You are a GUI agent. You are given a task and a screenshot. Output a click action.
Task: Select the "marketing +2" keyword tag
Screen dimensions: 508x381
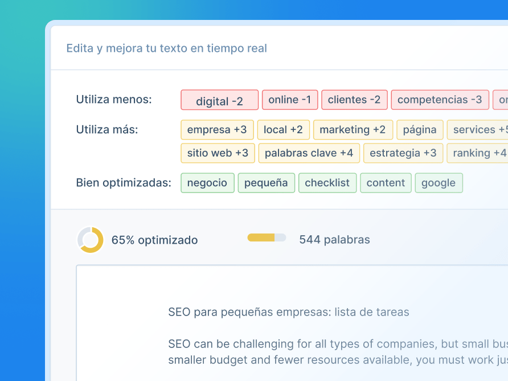pos(353,129)
